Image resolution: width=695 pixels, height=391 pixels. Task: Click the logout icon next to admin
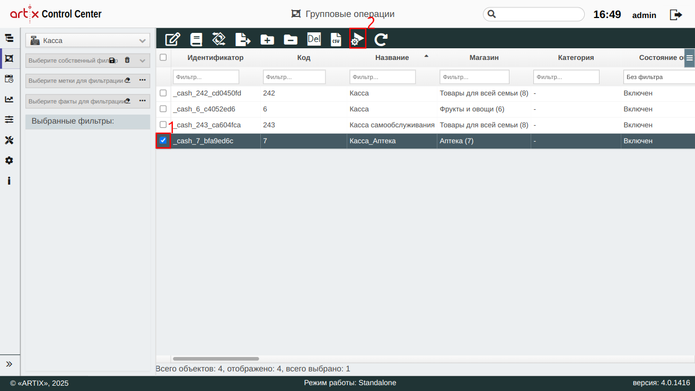676,15
